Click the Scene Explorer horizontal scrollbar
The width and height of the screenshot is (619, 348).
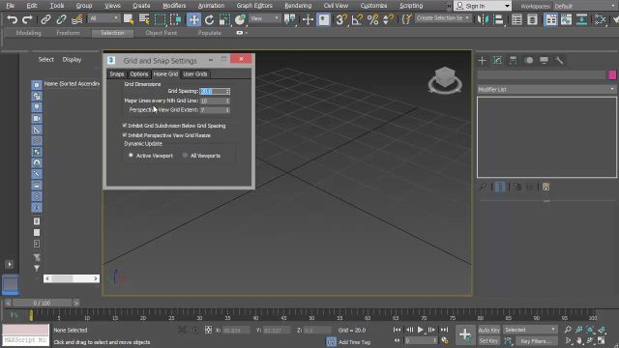coord(72,278)
